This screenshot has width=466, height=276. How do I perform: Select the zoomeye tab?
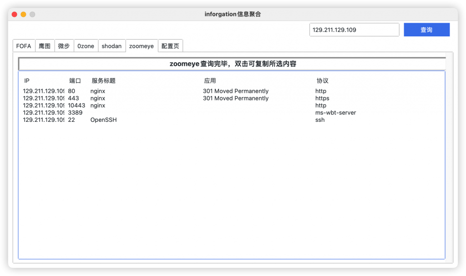[141, 45]
